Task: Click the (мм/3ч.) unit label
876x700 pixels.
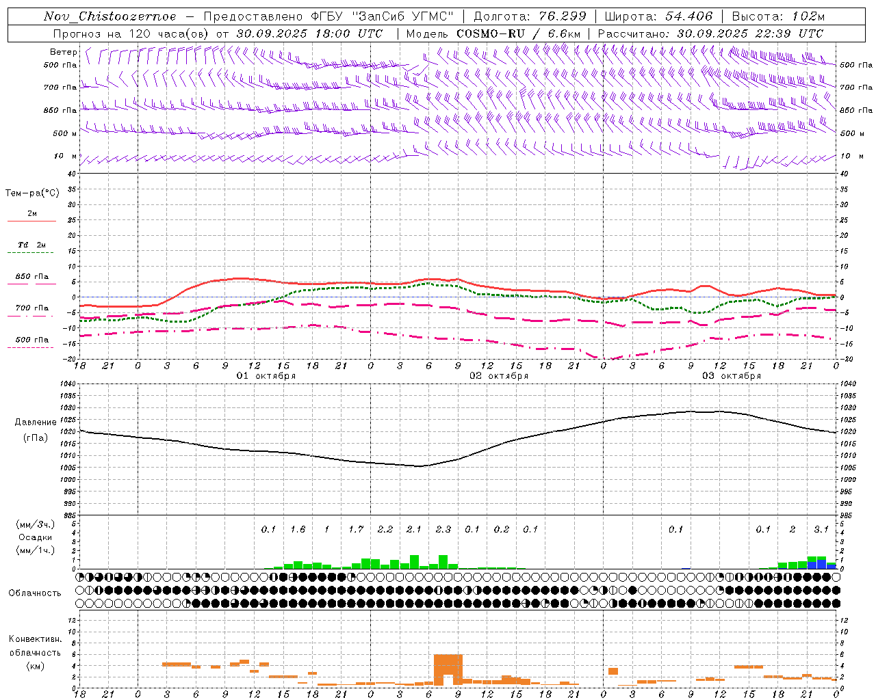Action: pyautogui.click(x=36, y=524)
